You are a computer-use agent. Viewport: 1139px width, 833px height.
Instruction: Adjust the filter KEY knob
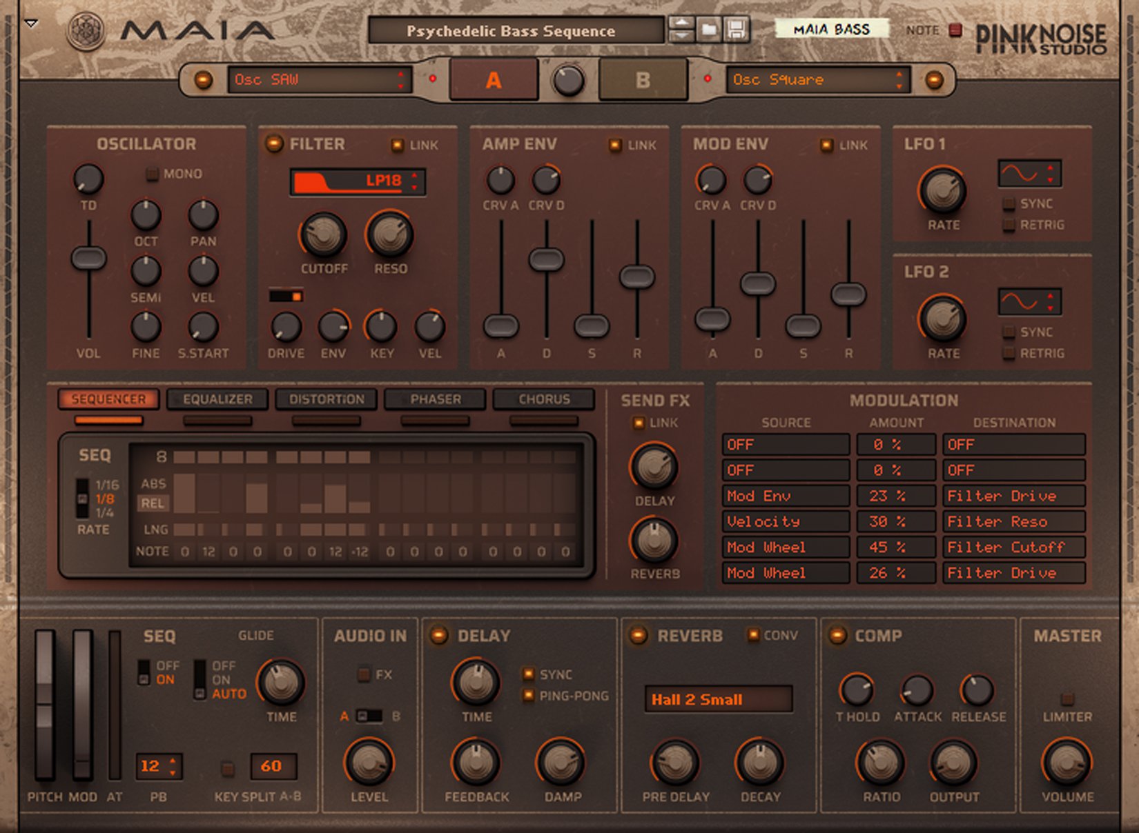[380, 327]
